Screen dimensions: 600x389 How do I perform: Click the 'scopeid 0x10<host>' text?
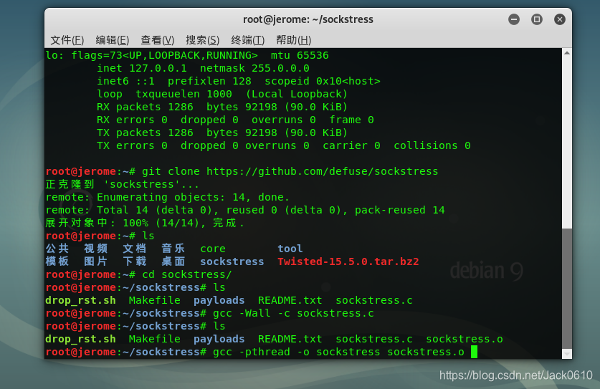coord(322,81)
